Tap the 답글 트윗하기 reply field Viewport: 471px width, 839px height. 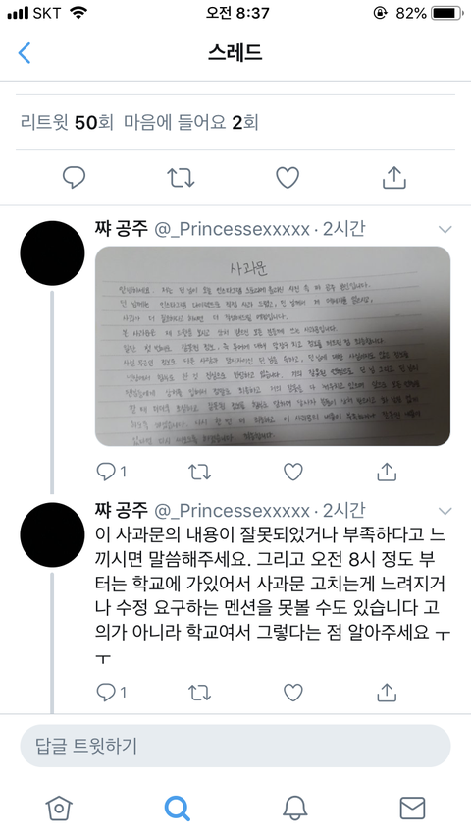coord(235,746)
